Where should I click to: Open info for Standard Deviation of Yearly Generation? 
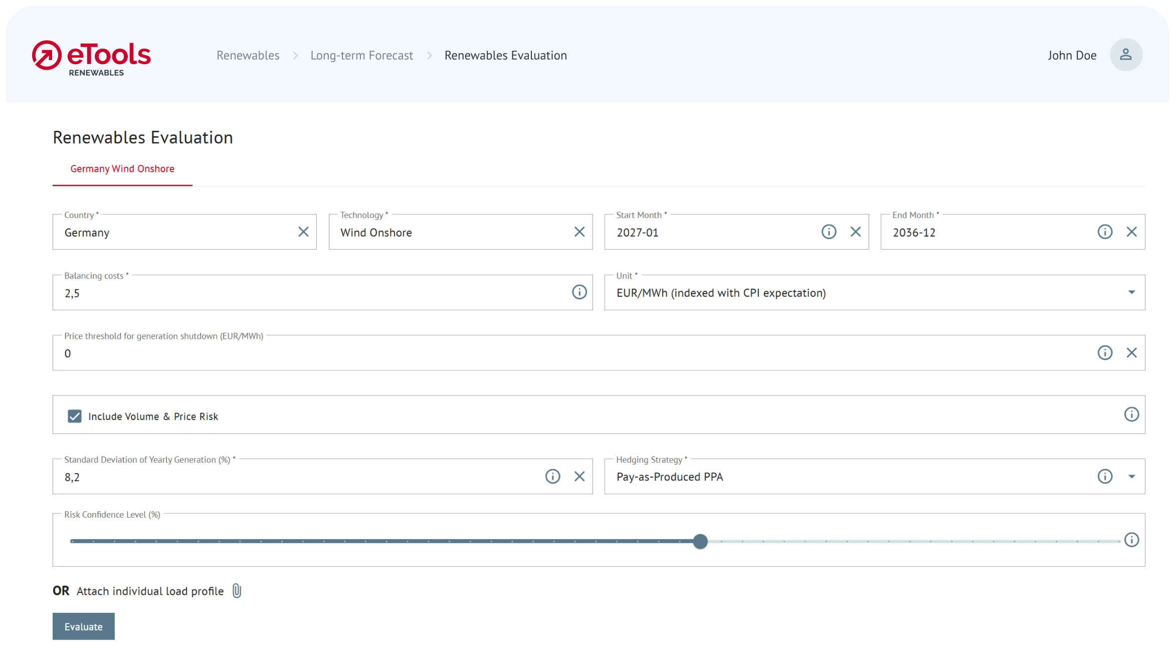552,476
